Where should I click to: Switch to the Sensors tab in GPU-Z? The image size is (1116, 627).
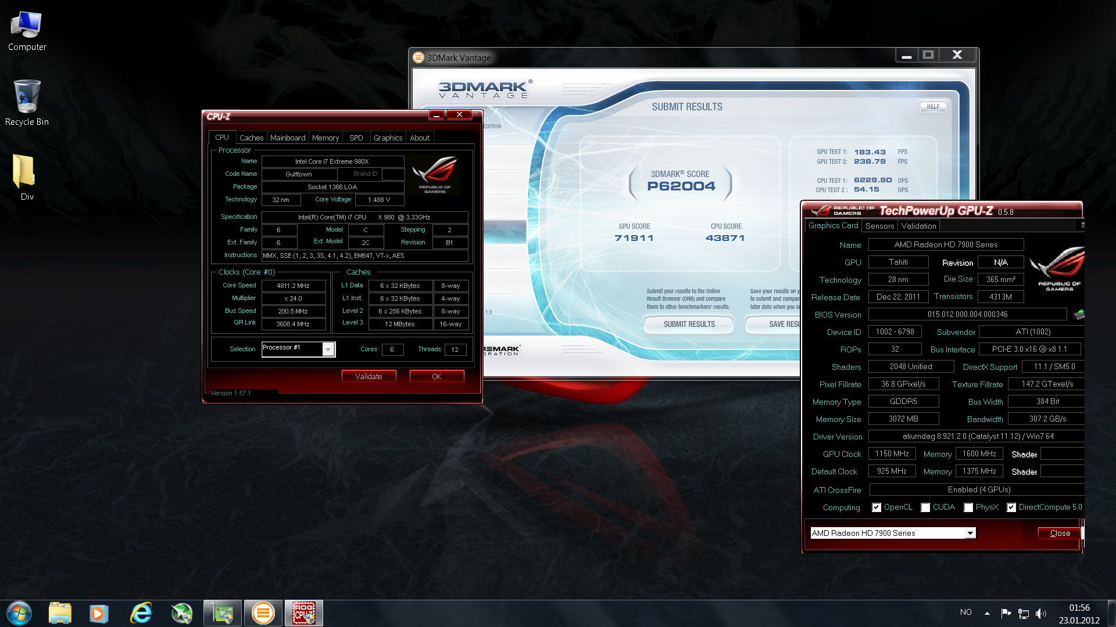pyautogui.click(x=879, y=226)
